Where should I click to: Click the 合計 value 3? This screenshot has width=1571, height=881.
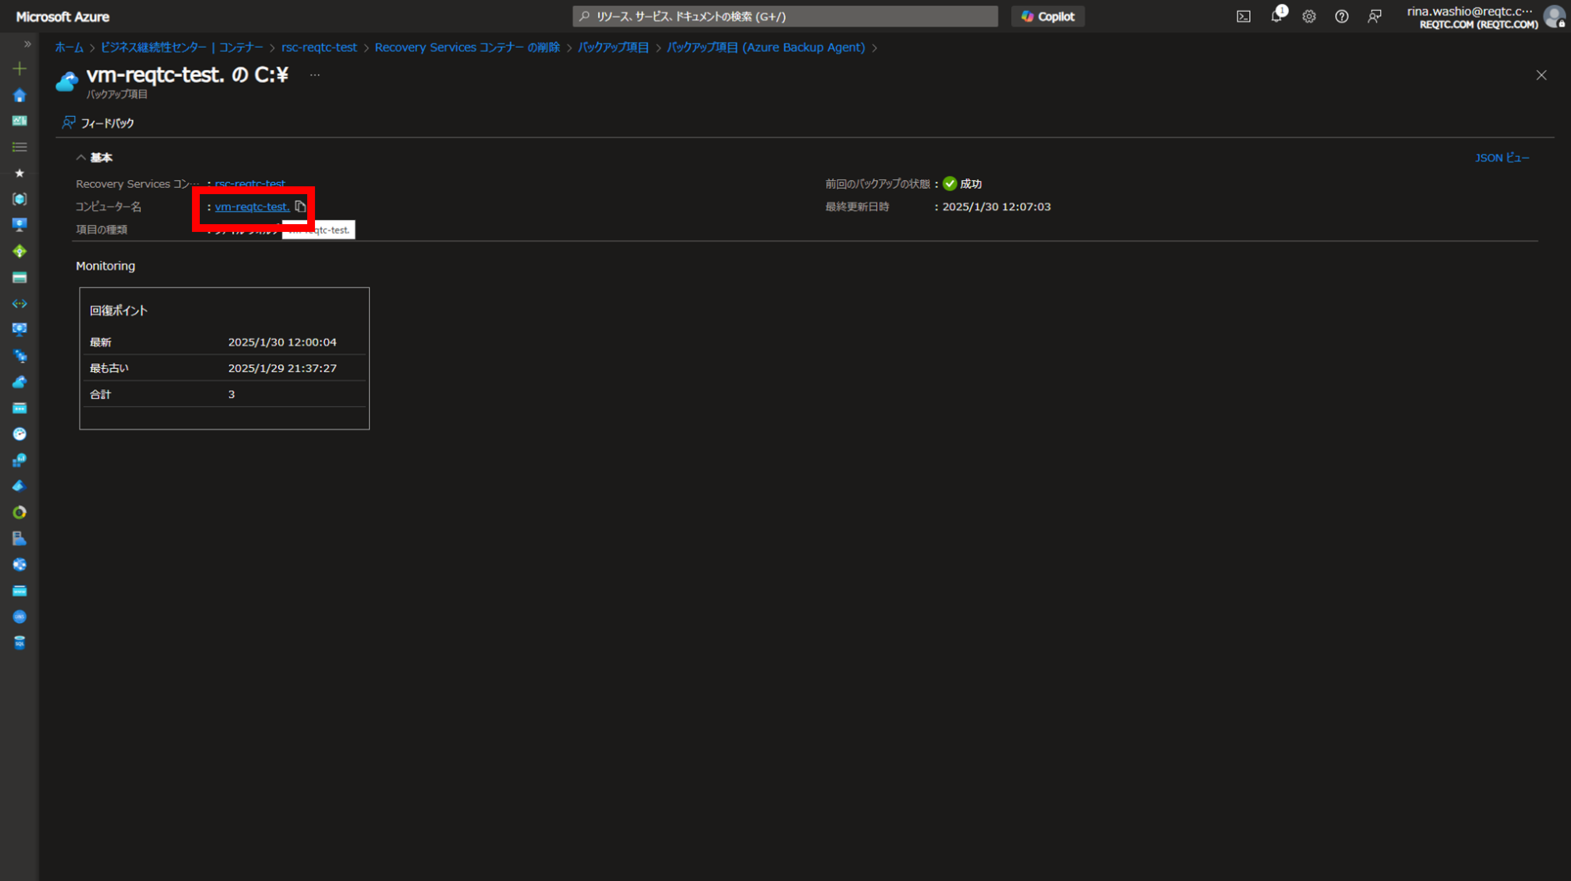(x=231, y=394)
